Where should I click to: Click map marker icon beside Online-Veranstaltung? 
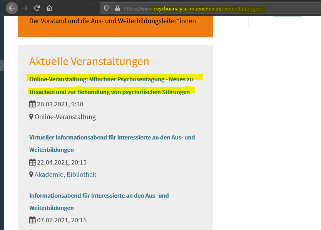coord(31,117)
